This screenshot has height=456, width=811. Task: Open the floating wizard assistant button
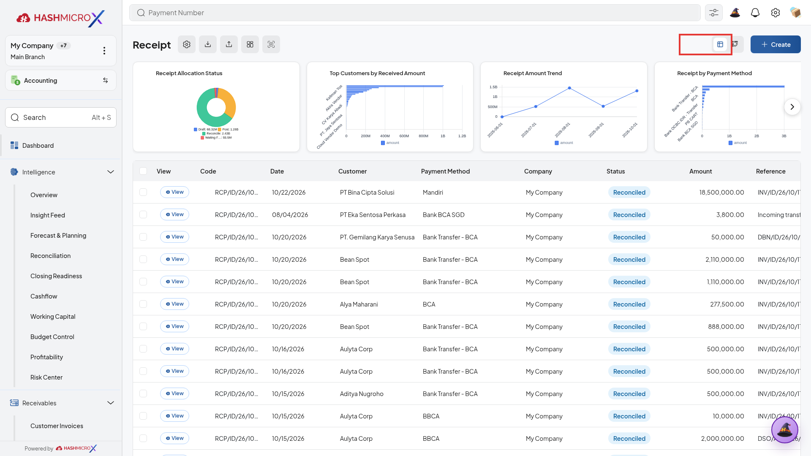[x=785, y=430]
